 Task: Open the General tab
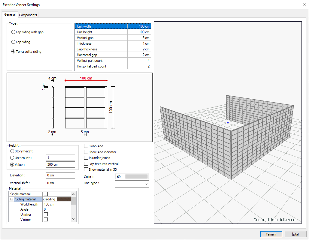pos(10,14)
